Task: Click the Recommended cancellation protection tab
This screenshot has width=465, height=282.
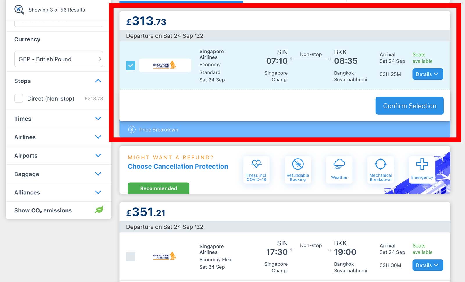Action: [x=159, y=188]
